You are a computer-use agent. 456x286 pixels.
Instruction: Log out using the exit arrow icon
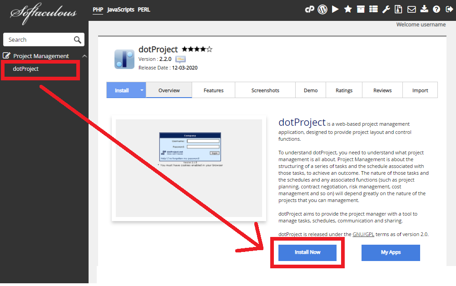[449, 9]
